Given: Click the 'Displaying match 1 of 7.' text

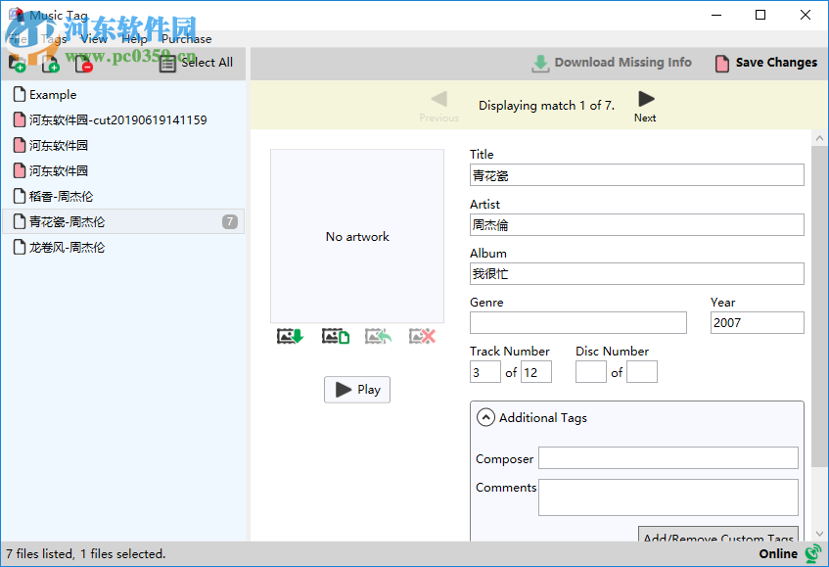Looking at the screenshot, I should (547, 106).
